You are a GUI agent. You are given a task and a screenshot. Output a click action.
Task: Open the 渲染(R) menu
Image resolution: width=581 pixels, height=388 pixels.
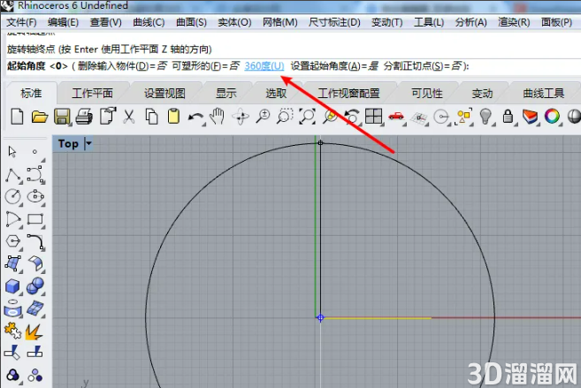coord(514,22)
